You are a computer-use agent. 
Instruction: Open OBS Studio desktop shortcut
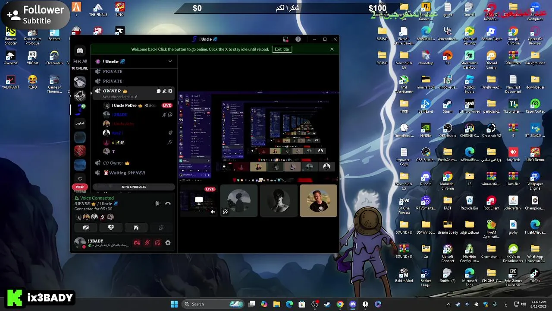point(448,130)
